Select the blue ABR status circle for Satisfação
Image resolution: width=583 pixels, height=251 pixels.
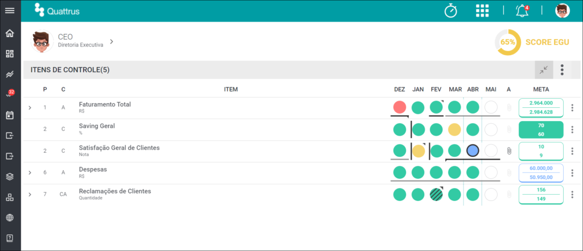coord(473,150)
